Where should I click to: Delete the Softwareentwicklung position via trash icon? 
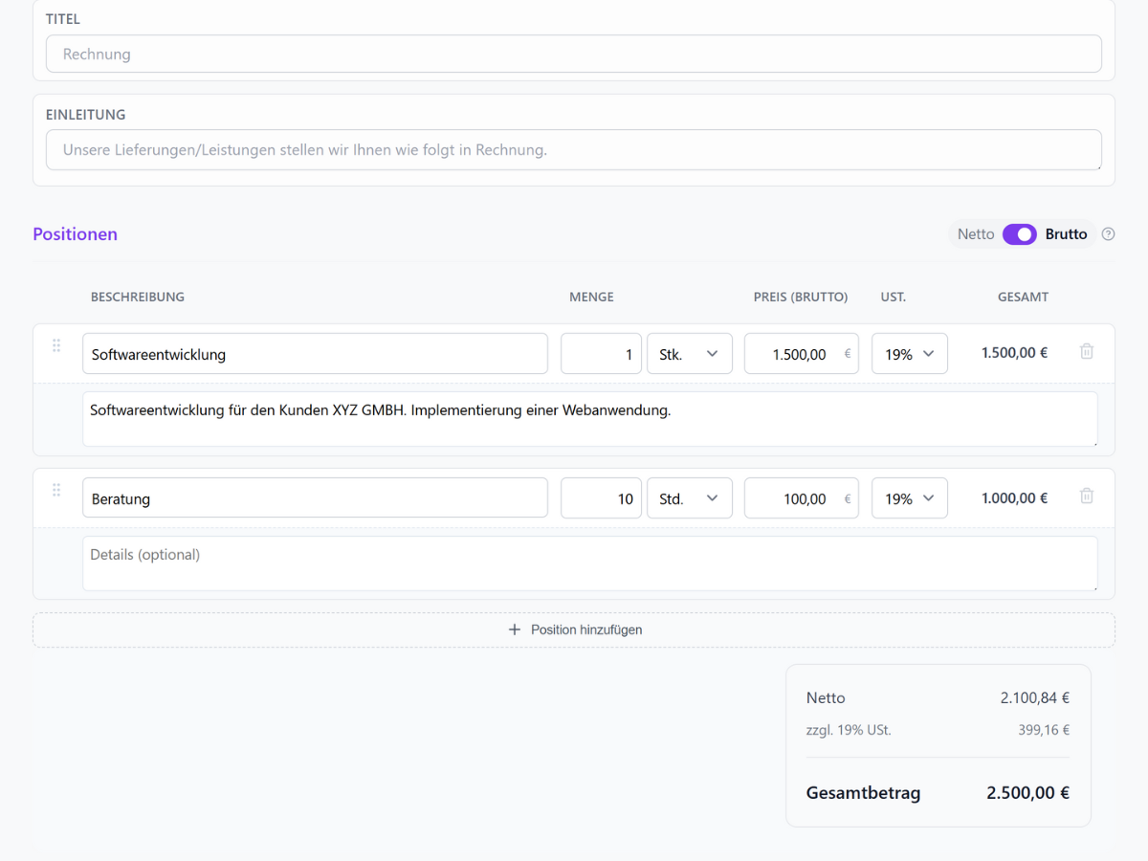(1087, 351)
